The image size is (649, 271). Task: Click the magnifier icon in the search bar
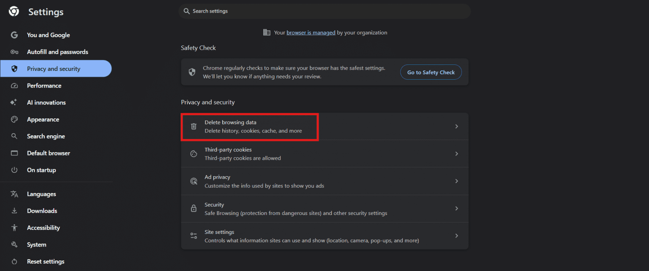click(186, 11)
